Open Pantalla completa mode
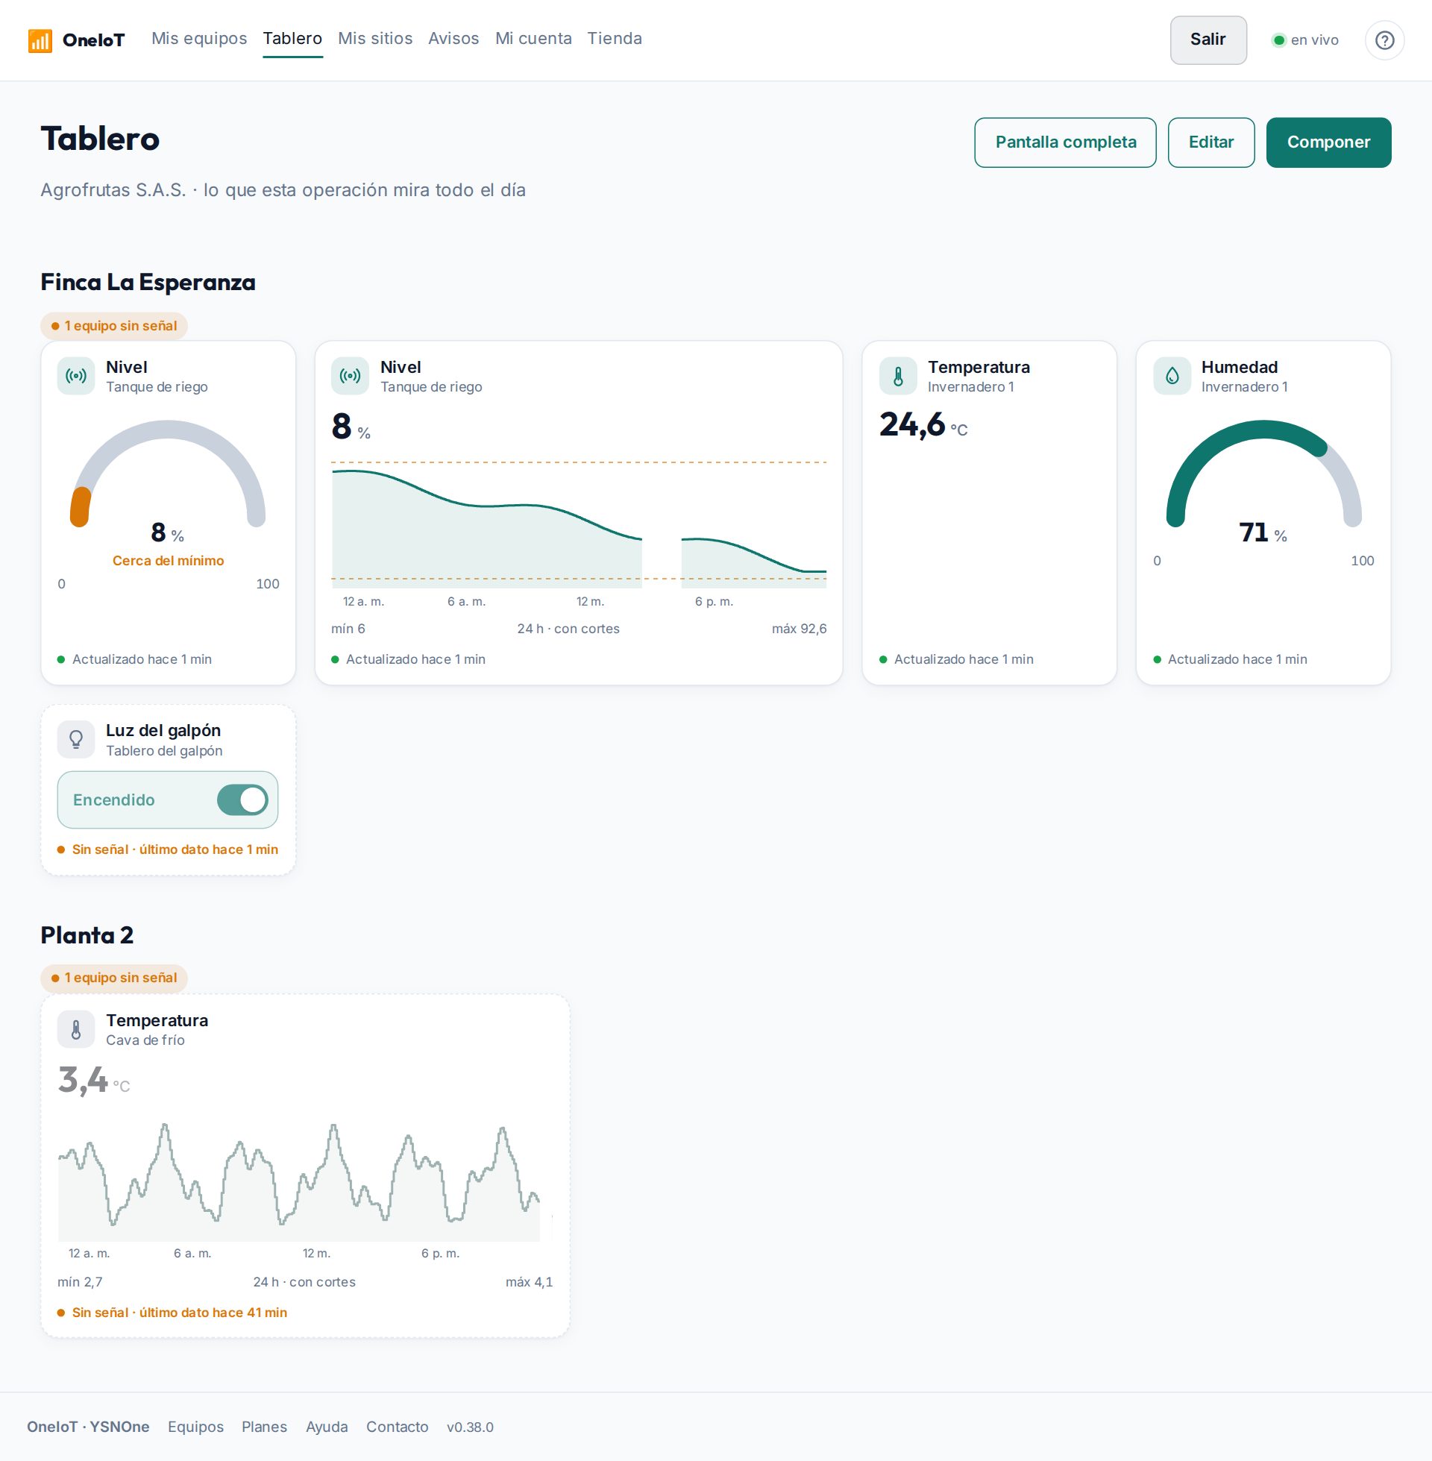This screenshot has width=1432, height=1461. pyautogui.click(x=1065, y=142)
